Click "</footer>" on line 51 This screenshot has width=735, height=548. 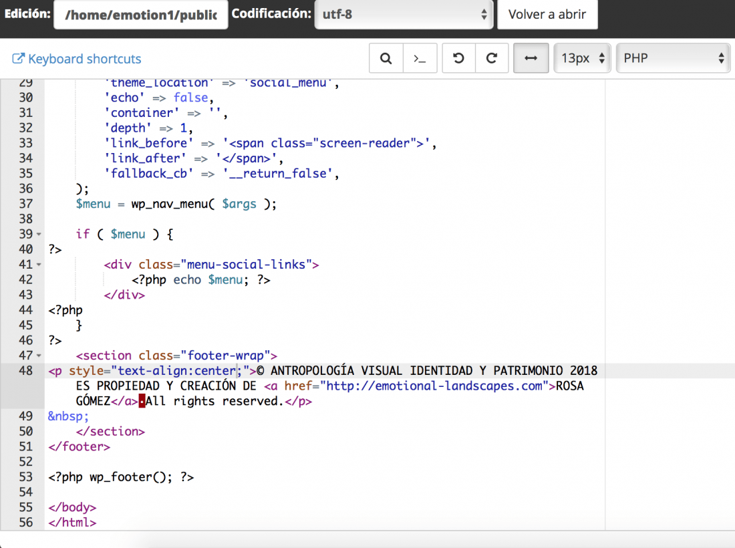pos(80,446)
